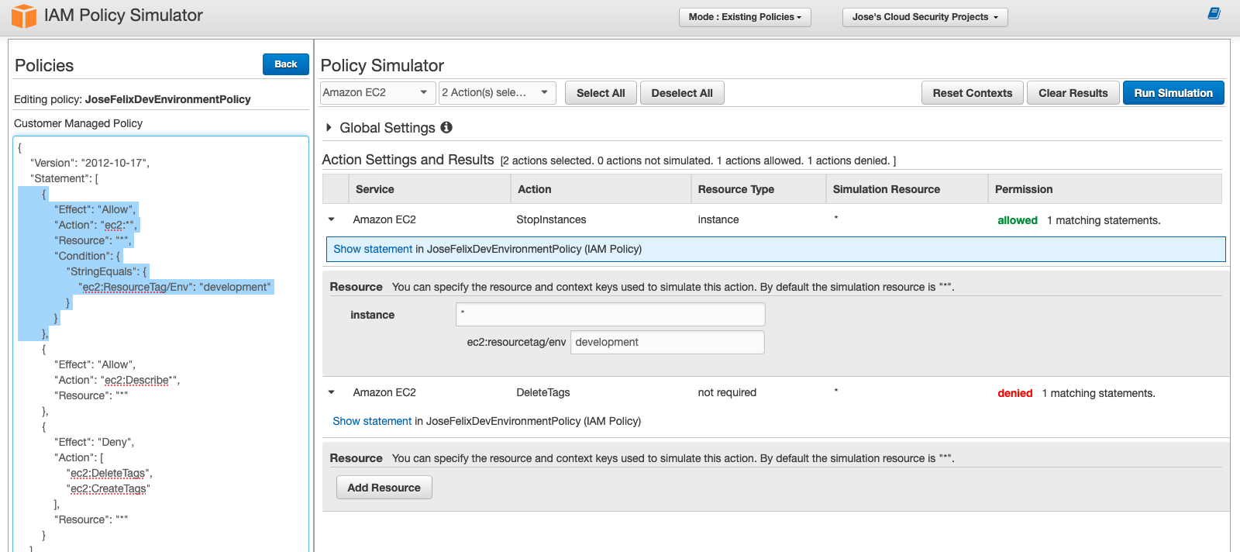Click the 'not required' resource type cell
The height and width of the screenshot is (552, 1240).
pyautogui.click(x=727, y=392)
